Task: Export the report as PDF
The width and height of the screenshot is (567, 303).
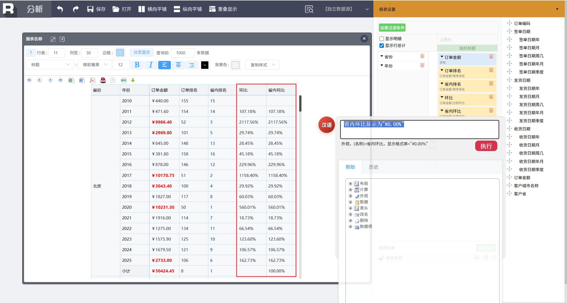Action: (x=92, y=80)
